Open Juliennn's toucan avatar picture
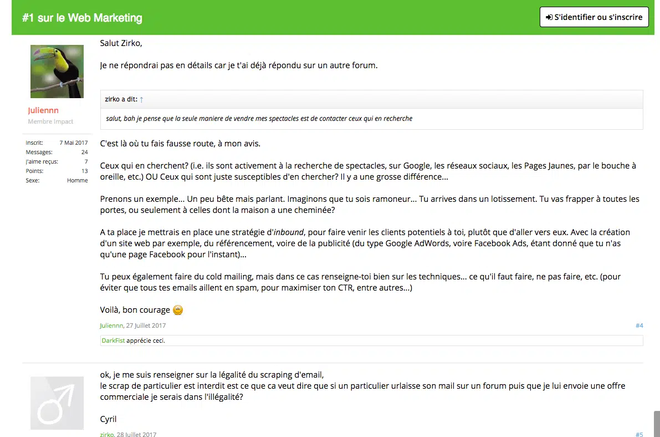 point(57,72)
